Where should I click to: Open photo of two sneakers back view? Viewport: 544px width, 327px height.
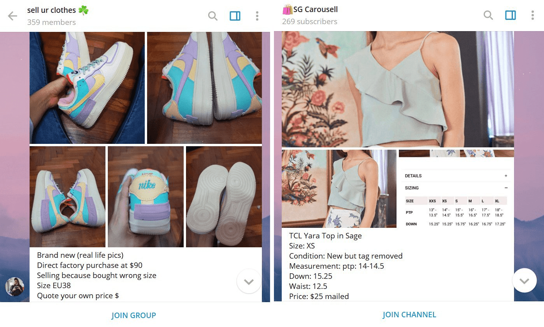coord(204,88)
